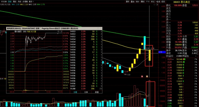The image size is (199, 107).
Task: Close the 暴风集团 intraday popup window
Action: (101, 29)
